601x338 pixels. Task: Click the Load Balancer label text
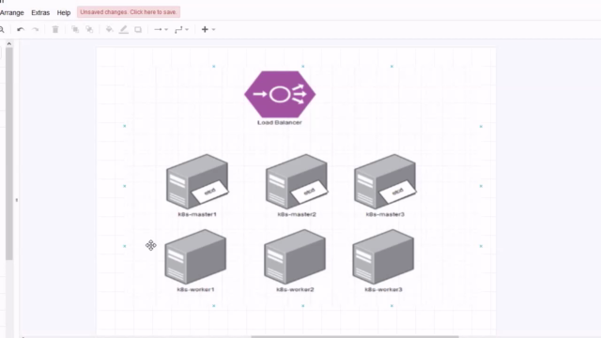coord(280,123)
